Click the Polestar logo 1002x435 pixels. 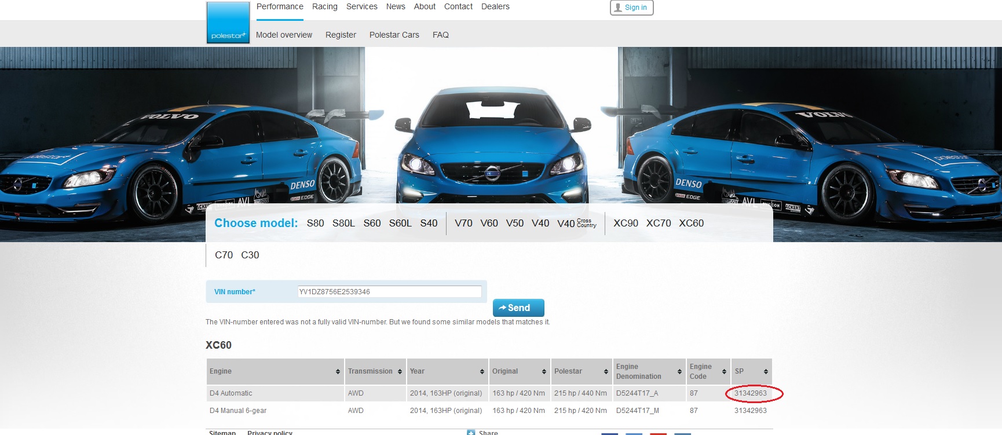228,23
